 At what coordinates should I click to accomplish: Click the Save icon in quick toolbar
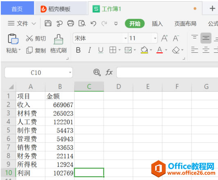pyautogui.click(x=48, y=23)
